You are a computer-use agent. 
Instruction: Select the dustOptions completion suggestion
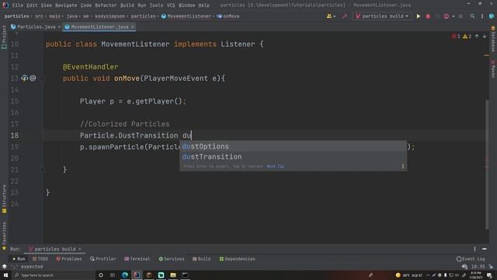click(293, 146)
